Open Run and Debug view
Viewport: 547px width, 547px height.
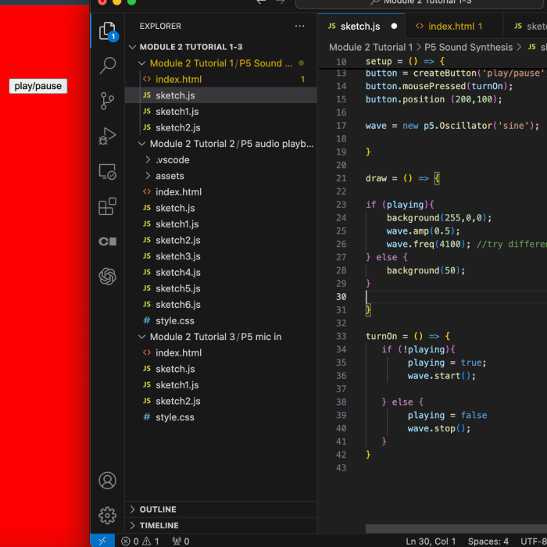(107, 136)
